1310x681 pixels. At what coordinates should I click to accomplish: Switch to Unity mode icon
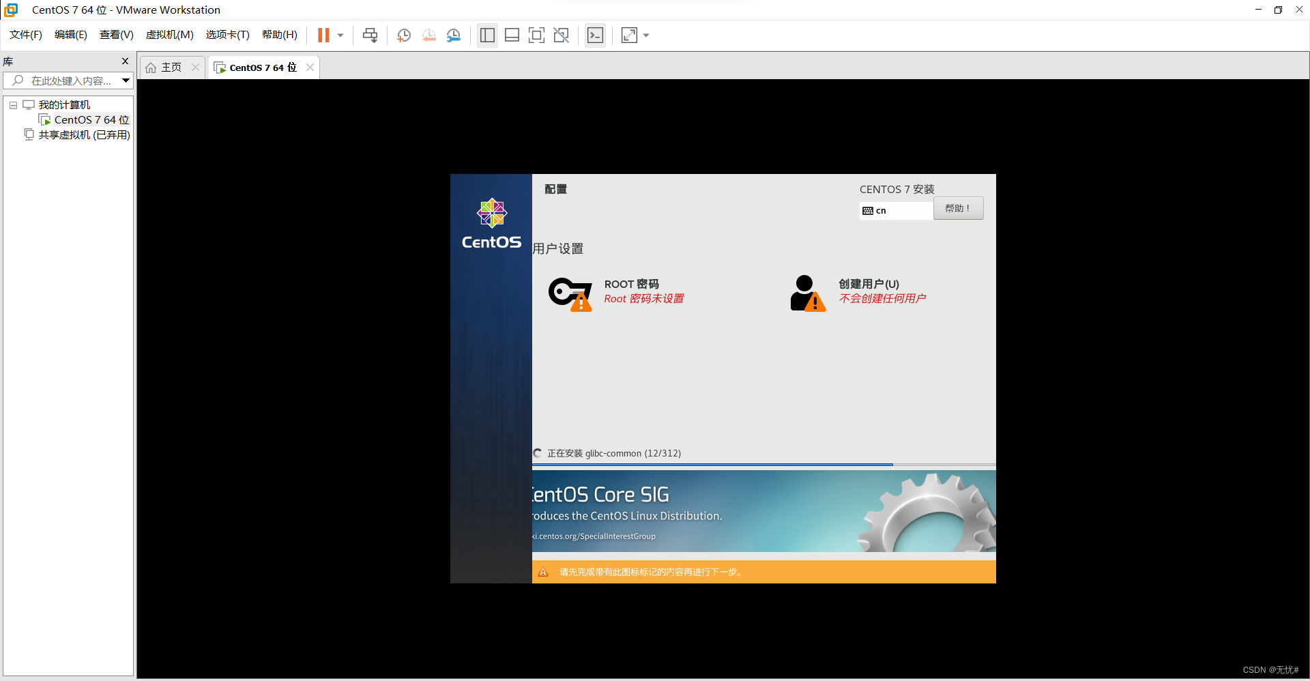[x=561, y=35]
